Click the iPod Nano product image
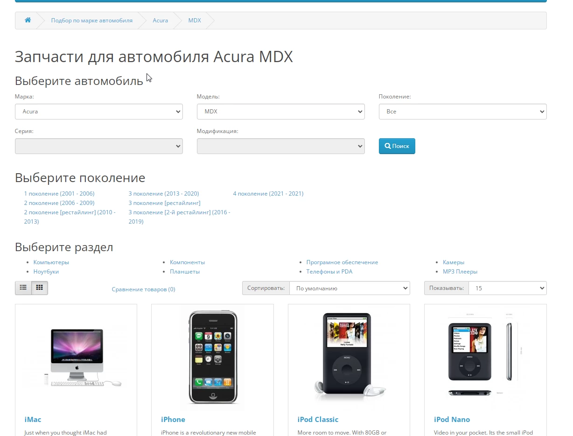The image size is (573, 436). pyautogui.click(x=485, y=358)
